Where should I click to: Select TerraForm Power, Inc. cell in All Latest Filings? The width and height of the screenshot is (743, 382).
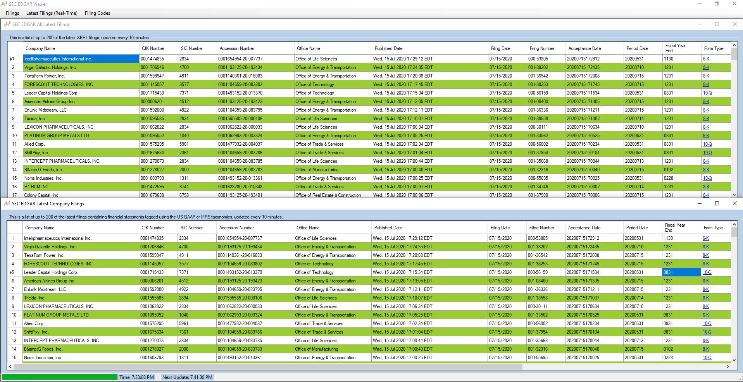[x=81, y=76]
